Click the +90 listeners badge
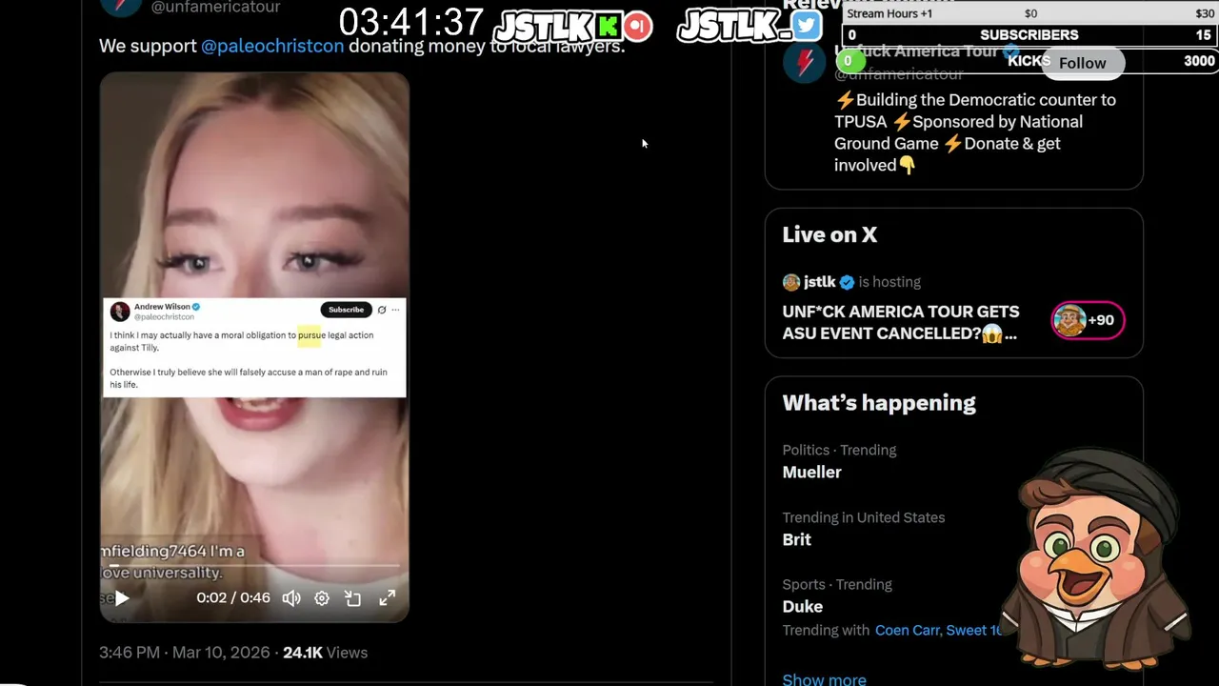Viewport: 1219px width, 686px height. coord(1088,320)
